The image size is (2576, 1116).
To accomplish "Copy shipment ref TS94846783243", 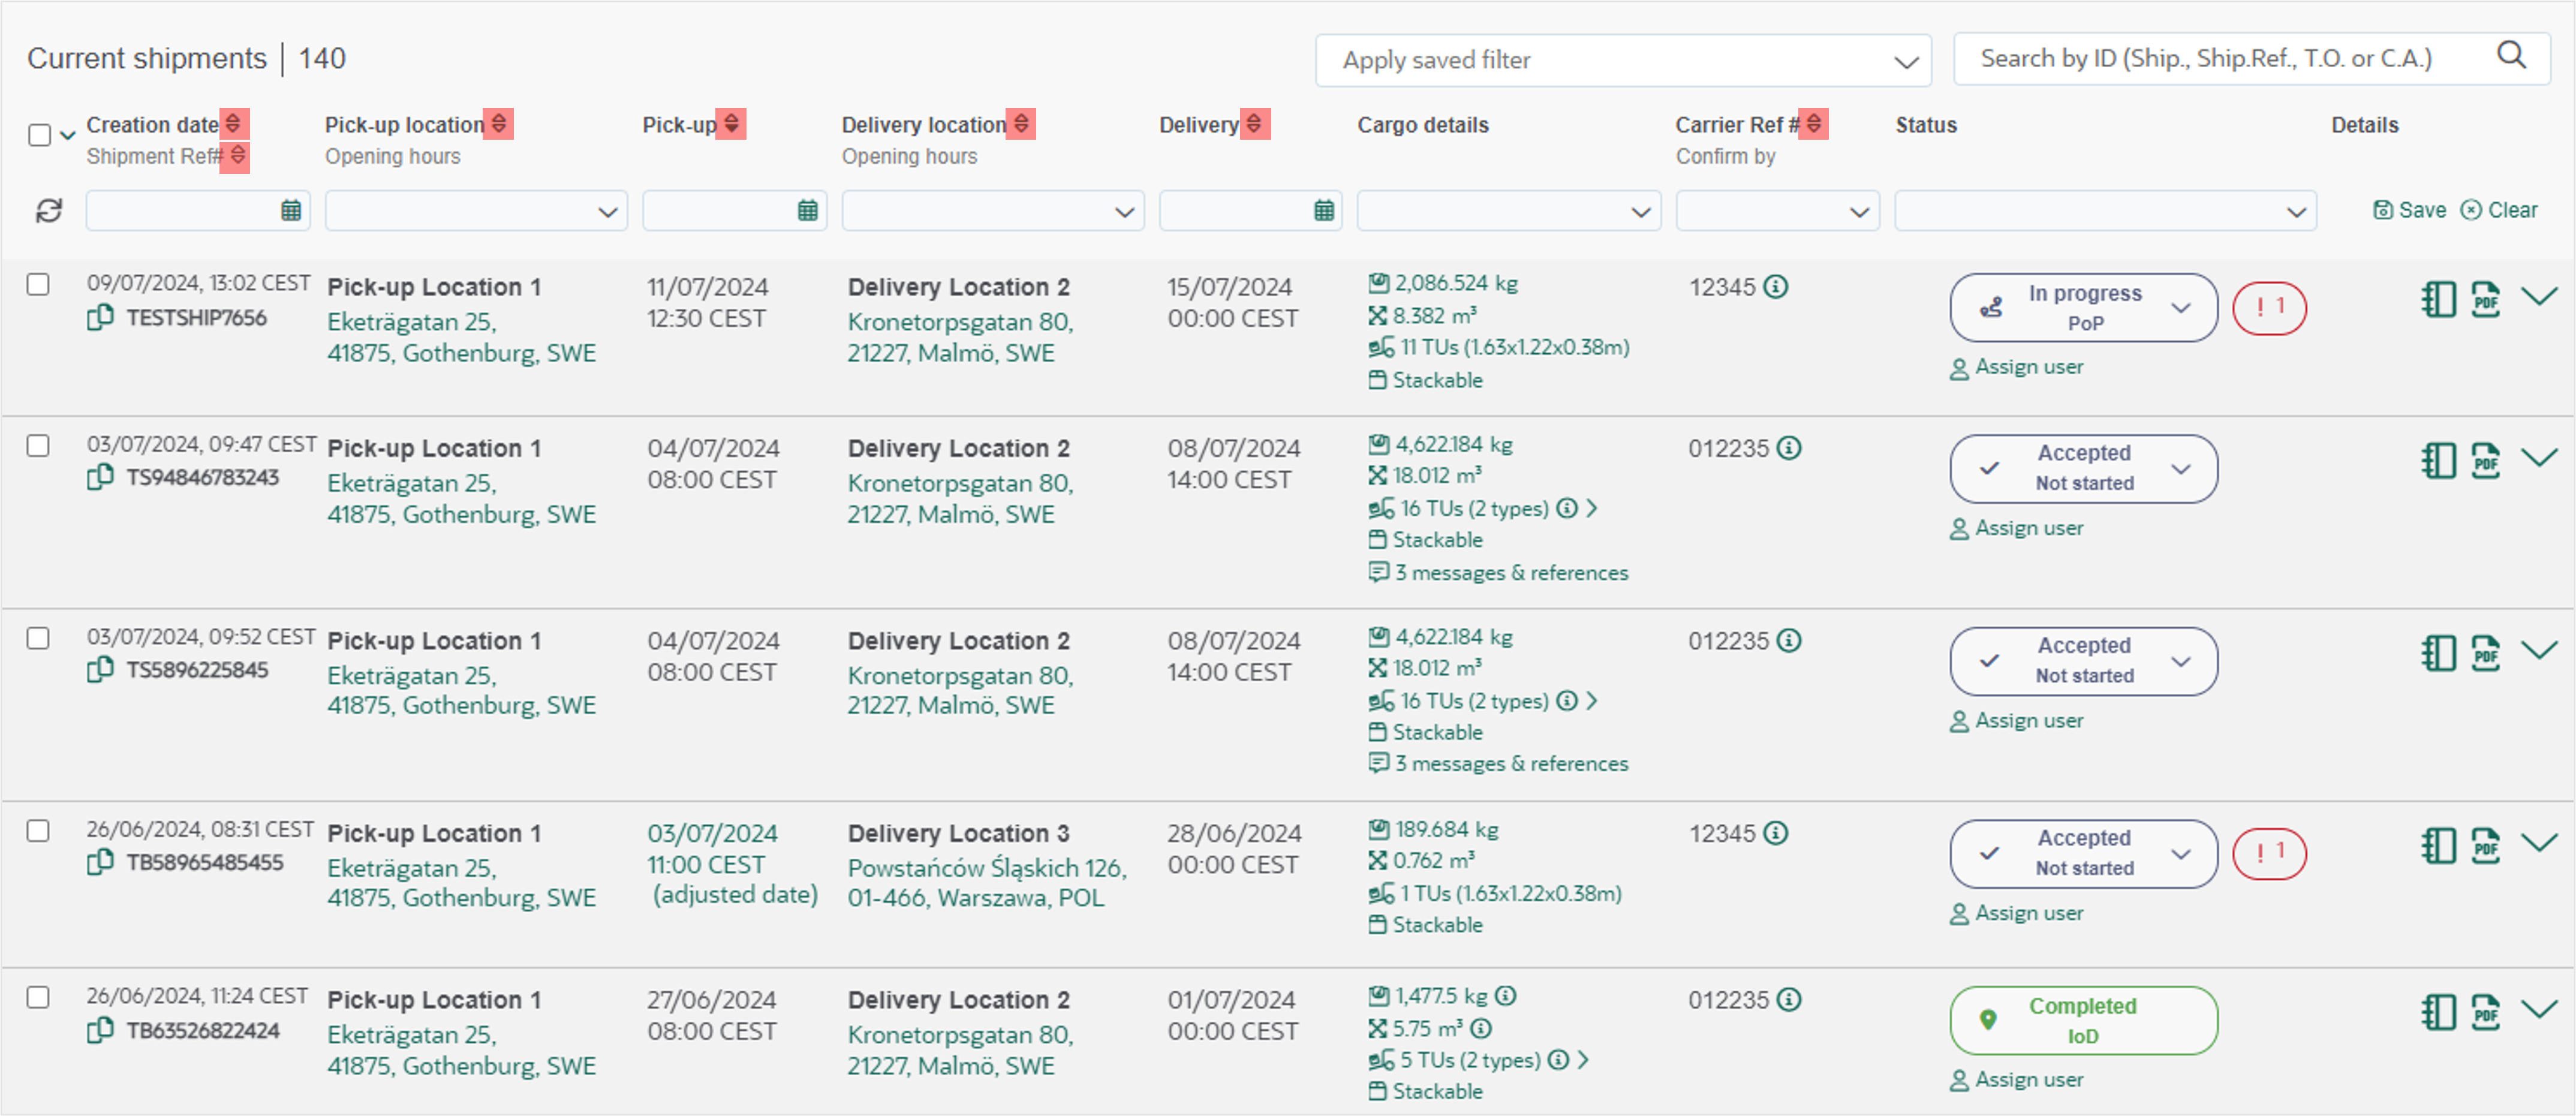I will (100, 478).
